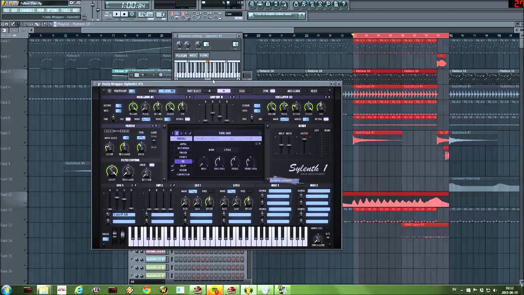Open Oscillator B2 WAVE selector
This screenshot has width=524, height=295.
coord(285,119)
